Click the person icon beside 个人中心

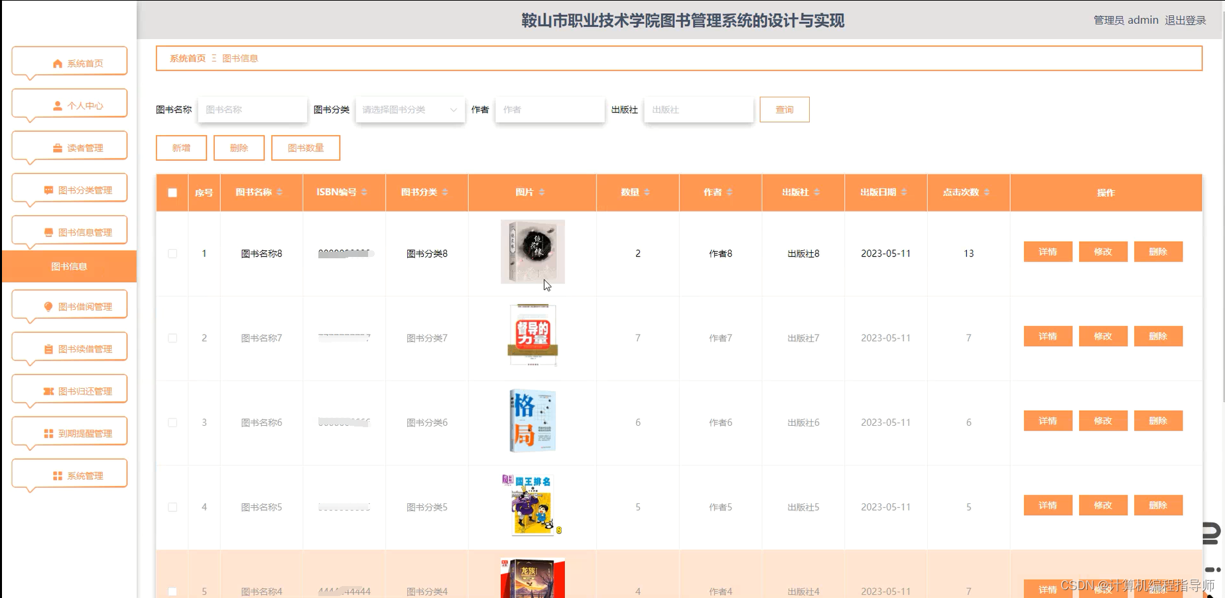(58, 106)
